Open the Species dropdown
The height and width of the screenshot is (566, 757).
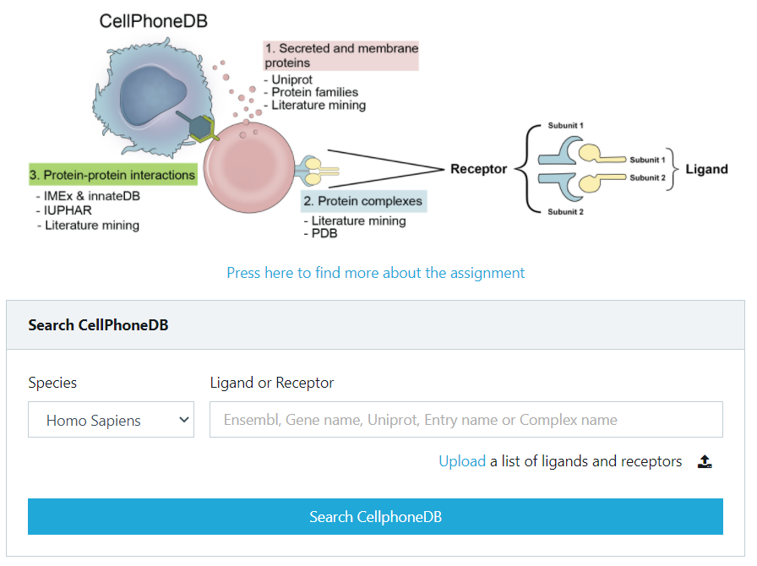pyautogui.click(x=111, y=420)
